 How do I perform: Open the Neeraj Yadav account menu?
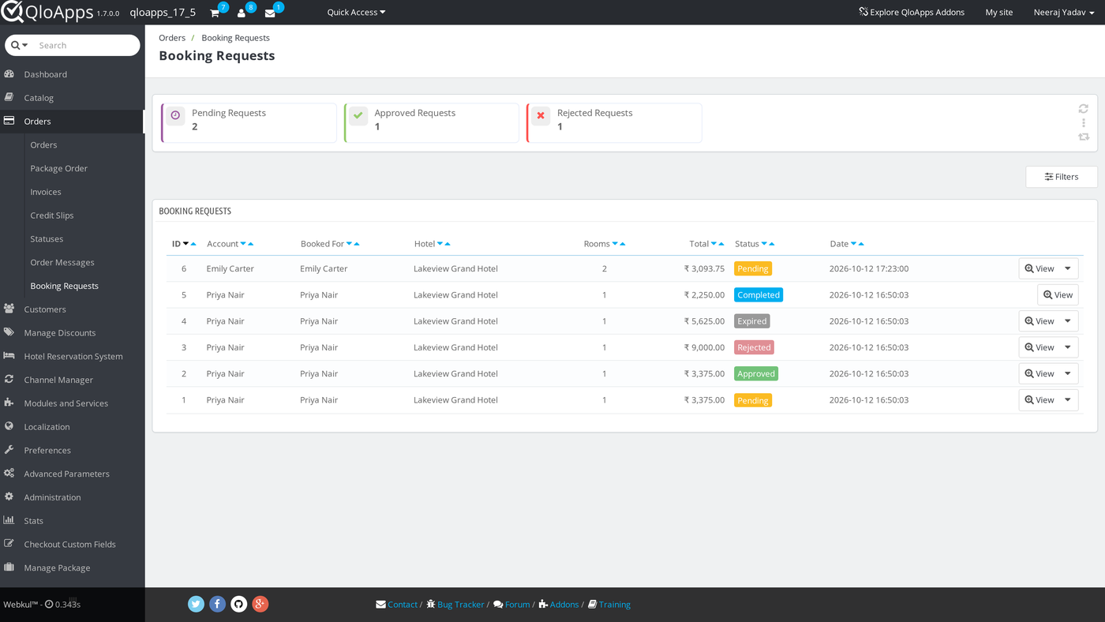tap(1064, 13)
